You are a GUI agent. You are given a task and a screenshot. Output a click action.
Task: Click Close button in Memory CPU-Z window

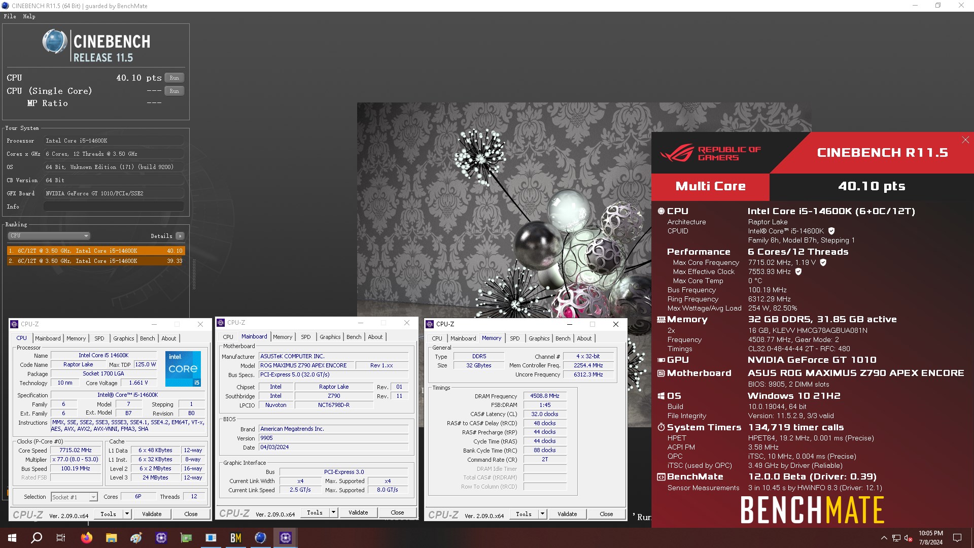click(x=606, y=514)
